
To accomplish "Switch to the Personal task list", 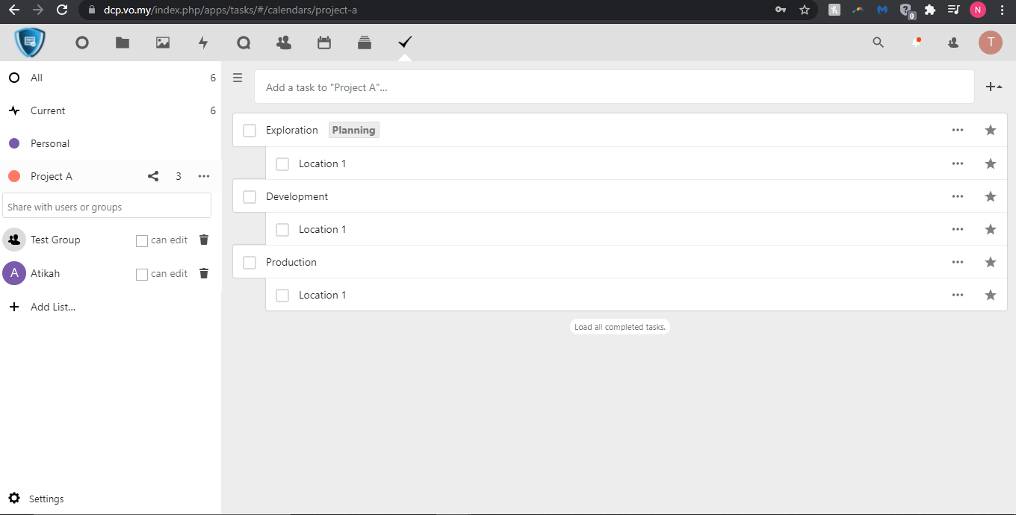I will (50, 143).
